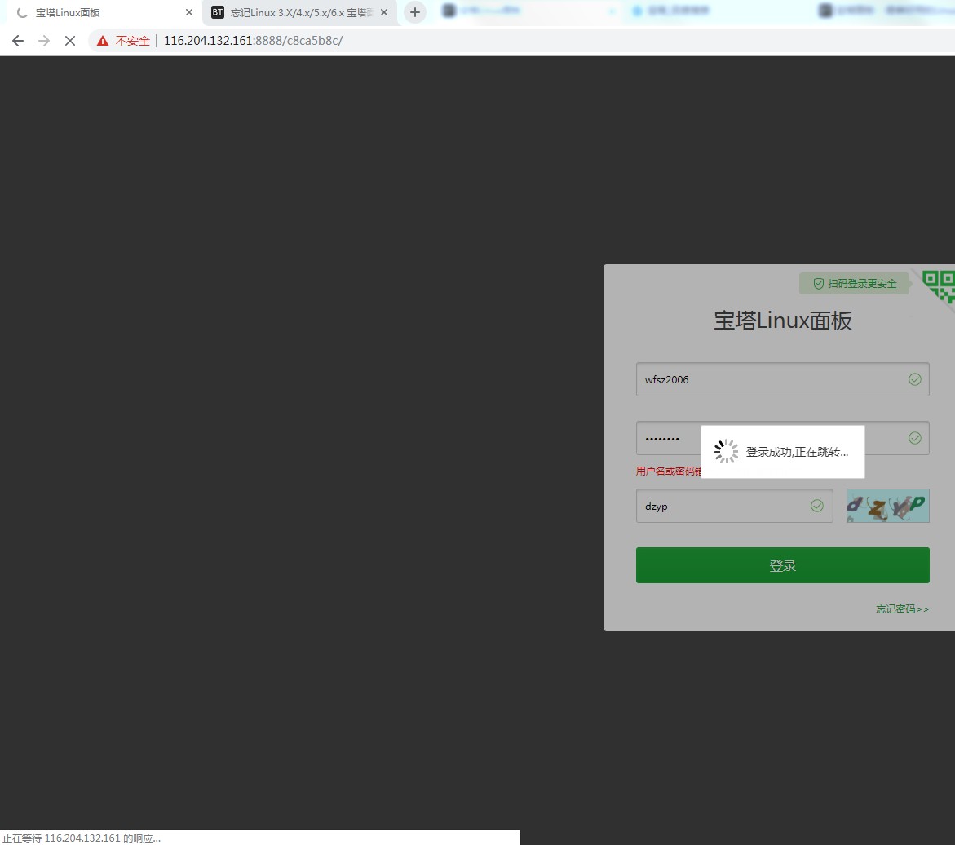Open the 忘记密码>> link
This screenshot has height=845, width=955.
click(902, 609)
